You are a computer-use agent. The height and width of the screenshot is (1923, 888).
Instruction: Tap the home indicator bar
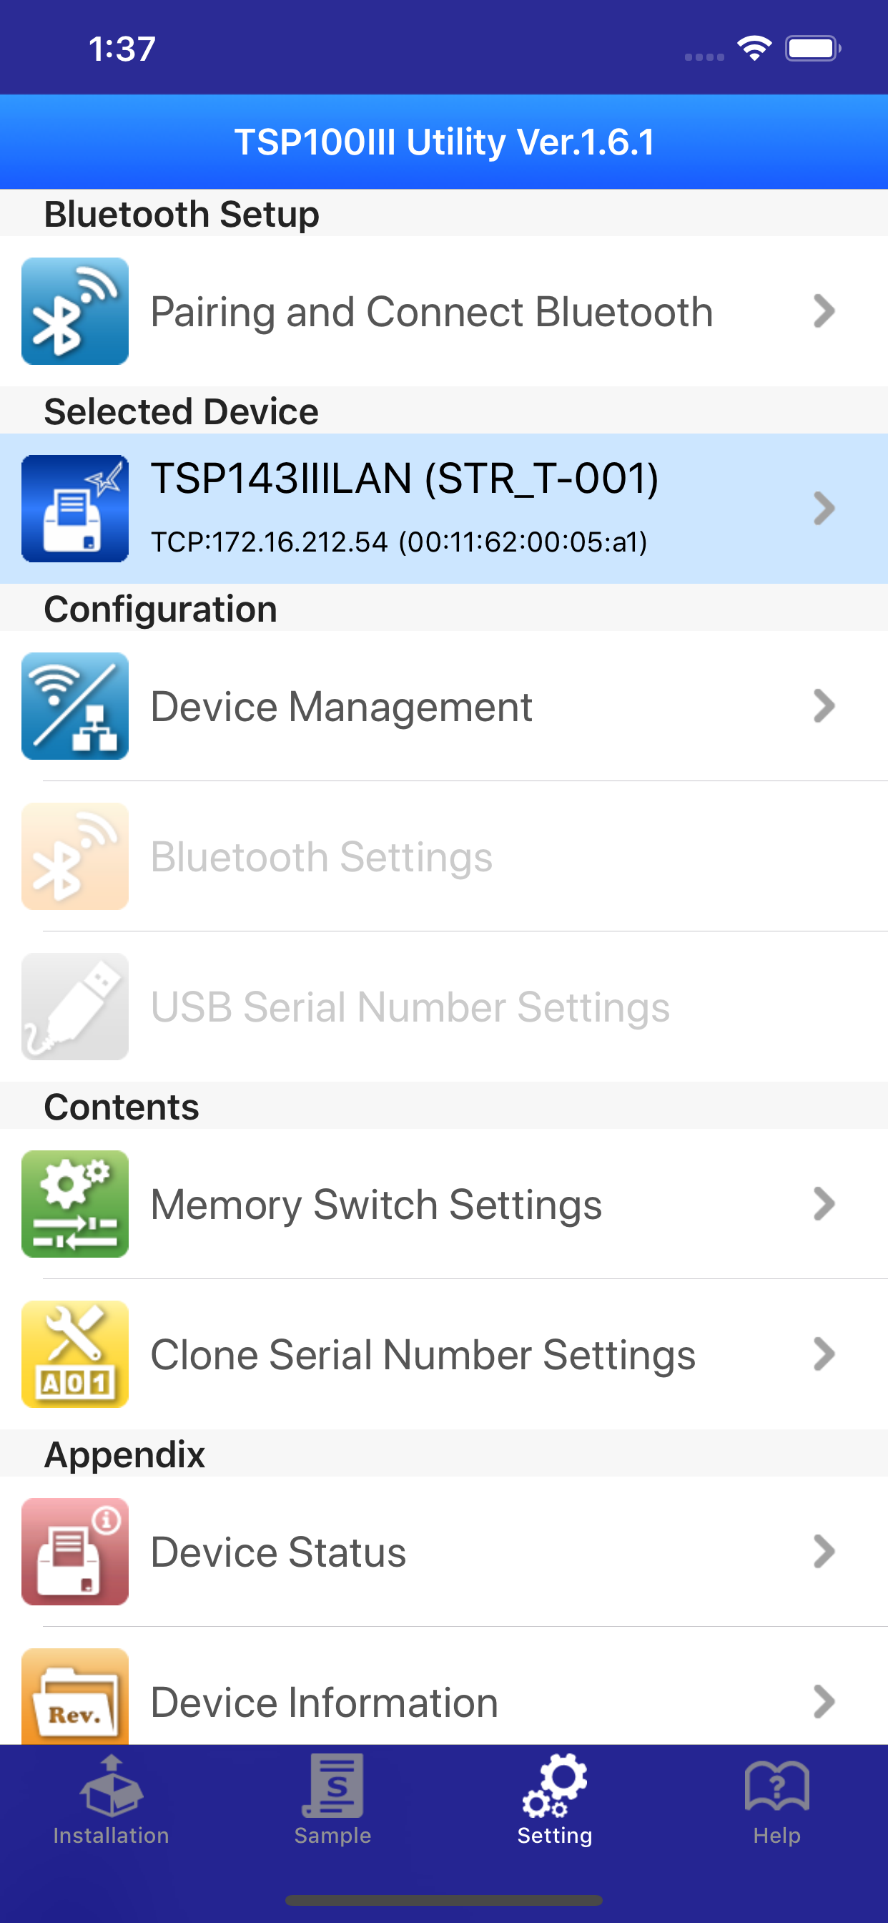tap(444, 1900)
